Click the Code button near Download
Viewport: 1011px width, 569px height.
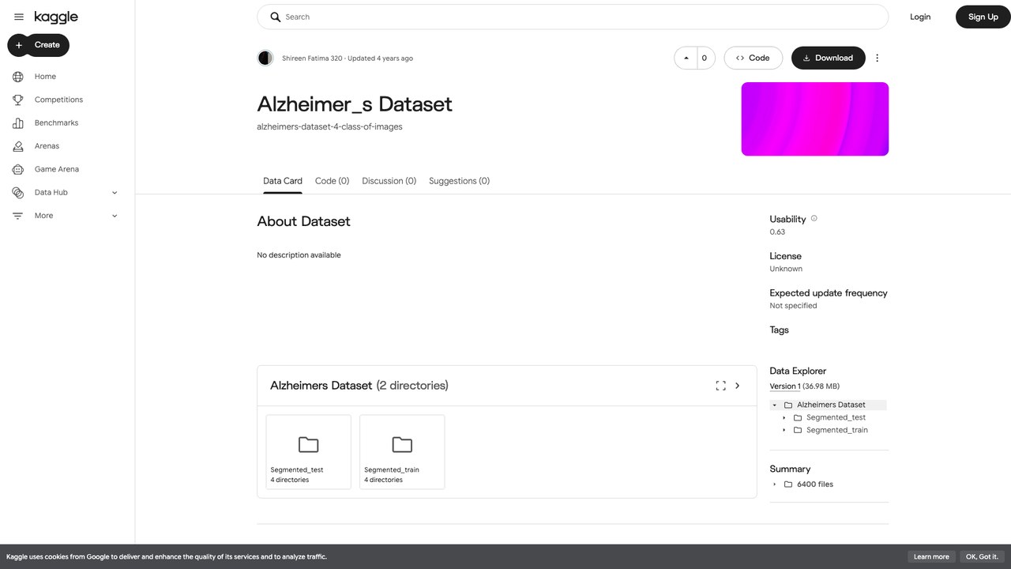[753, 58]
